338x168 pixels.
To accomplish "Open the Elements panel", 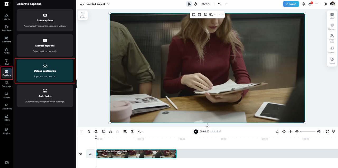I will point(7,39).
